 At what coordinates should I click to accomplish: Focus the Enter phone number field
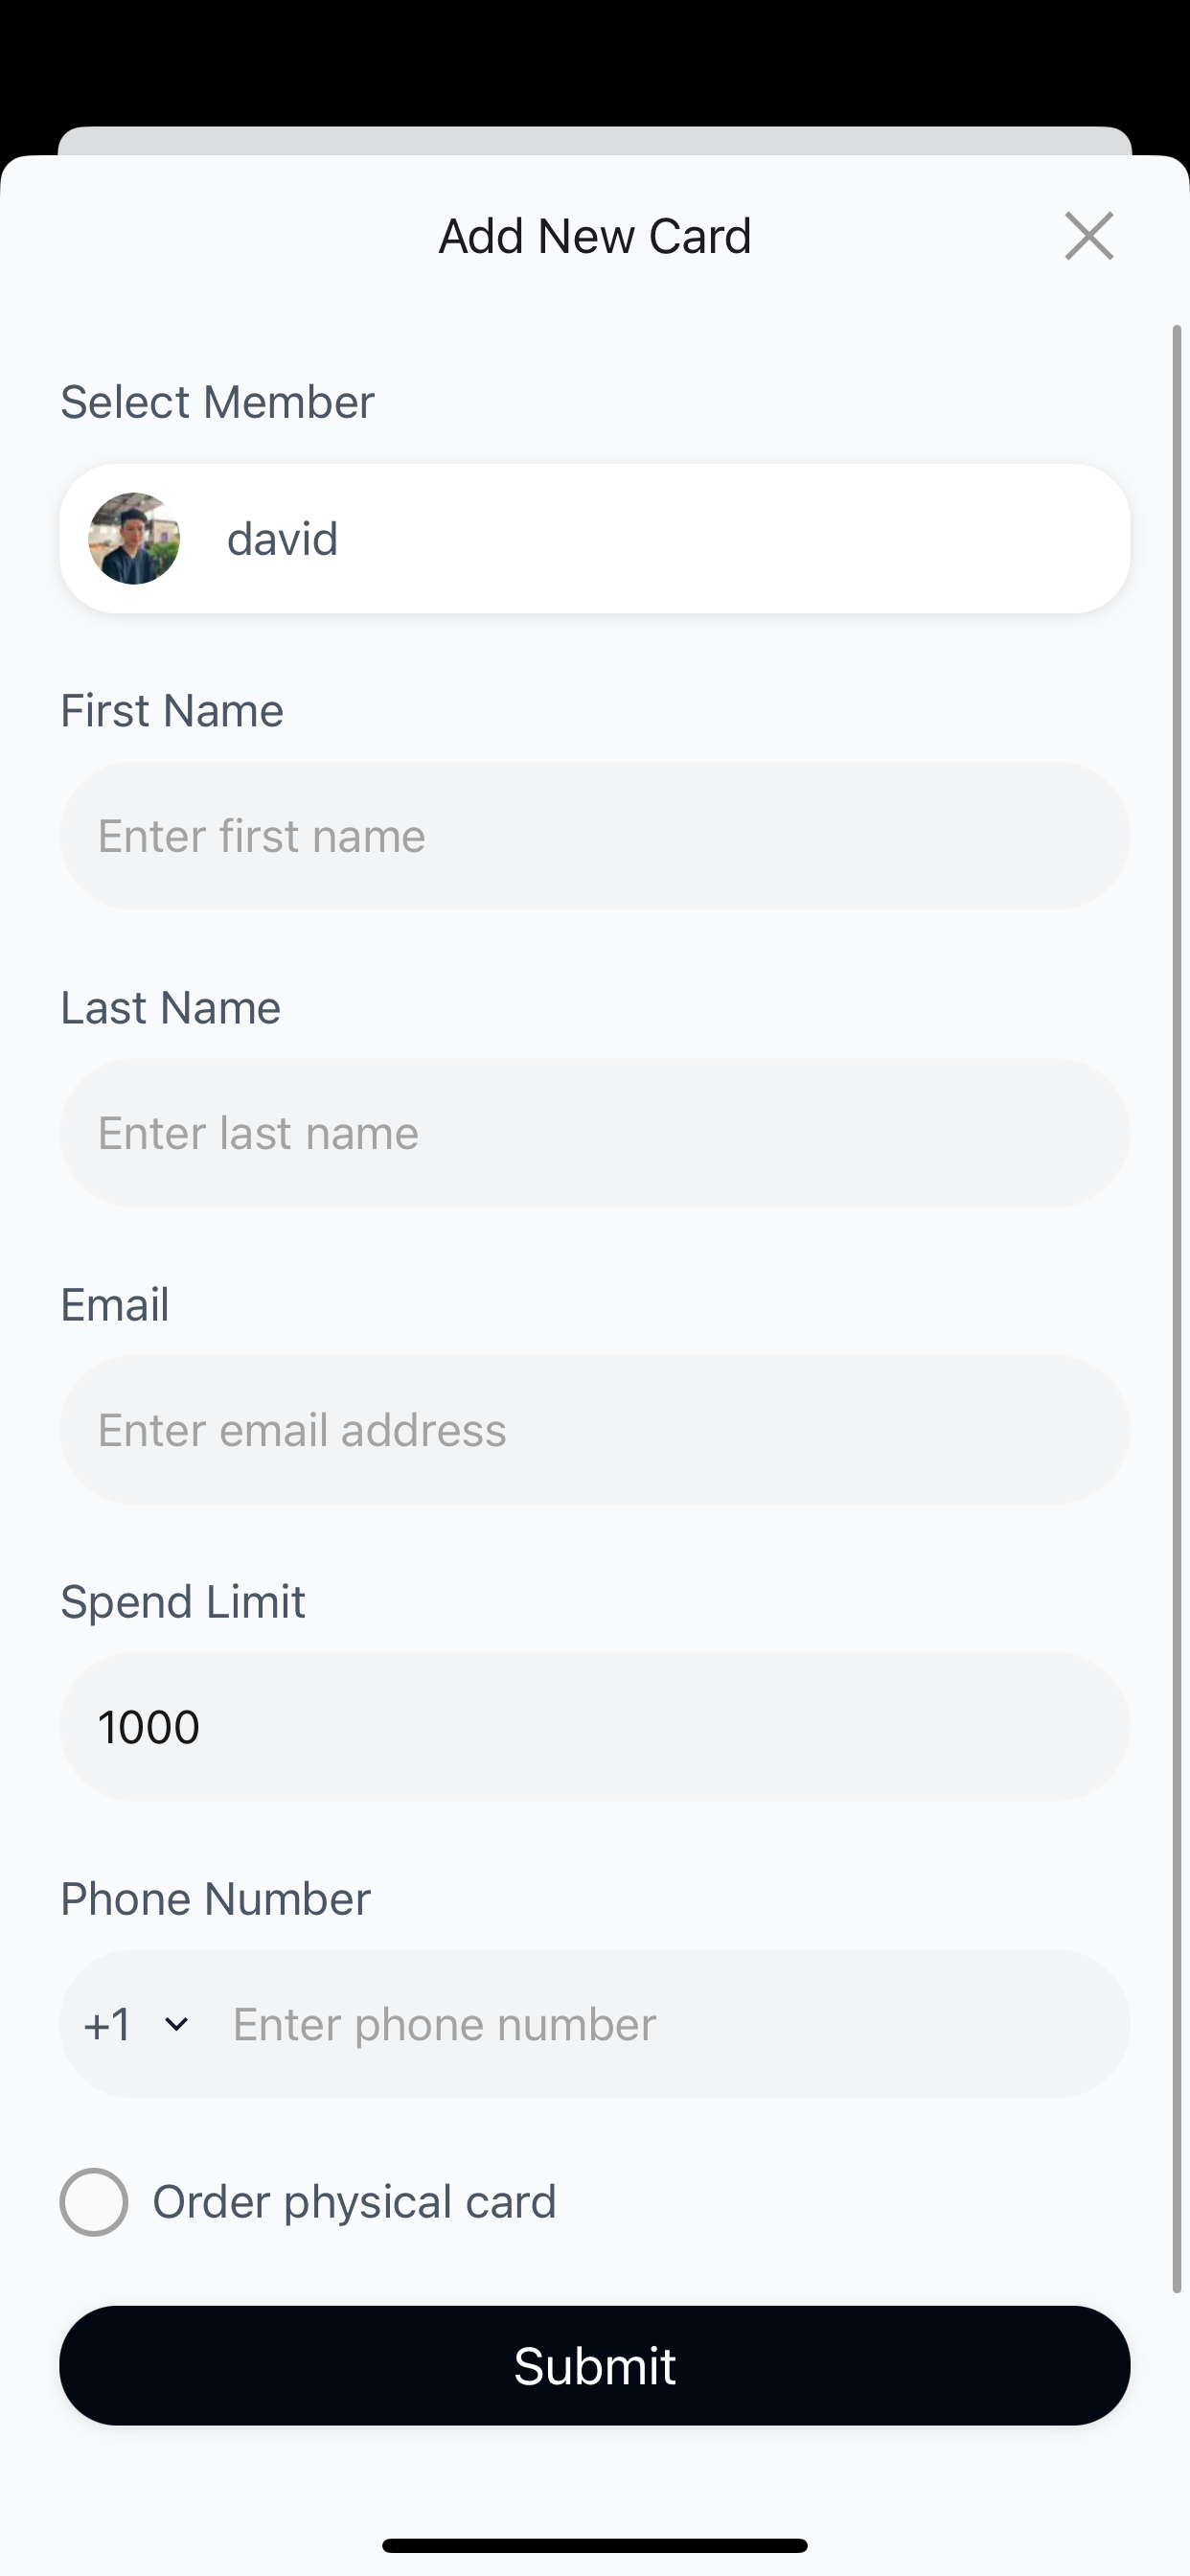[670, 2024]
